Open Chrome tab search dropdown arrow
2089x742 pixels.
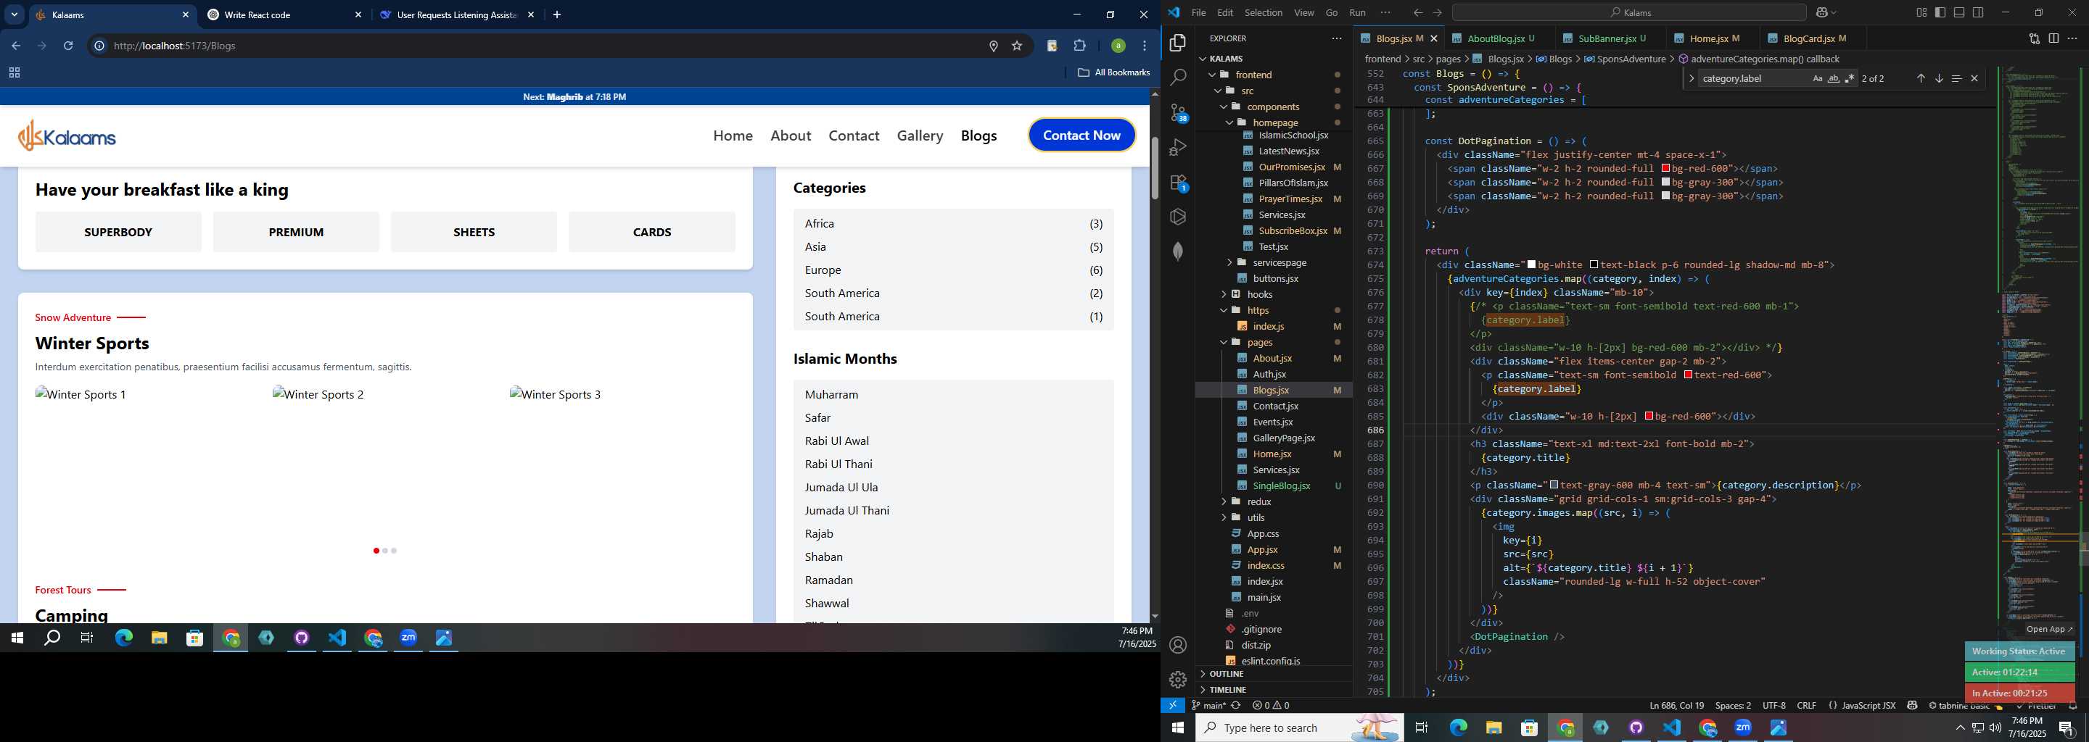click(x=14, y=14)
